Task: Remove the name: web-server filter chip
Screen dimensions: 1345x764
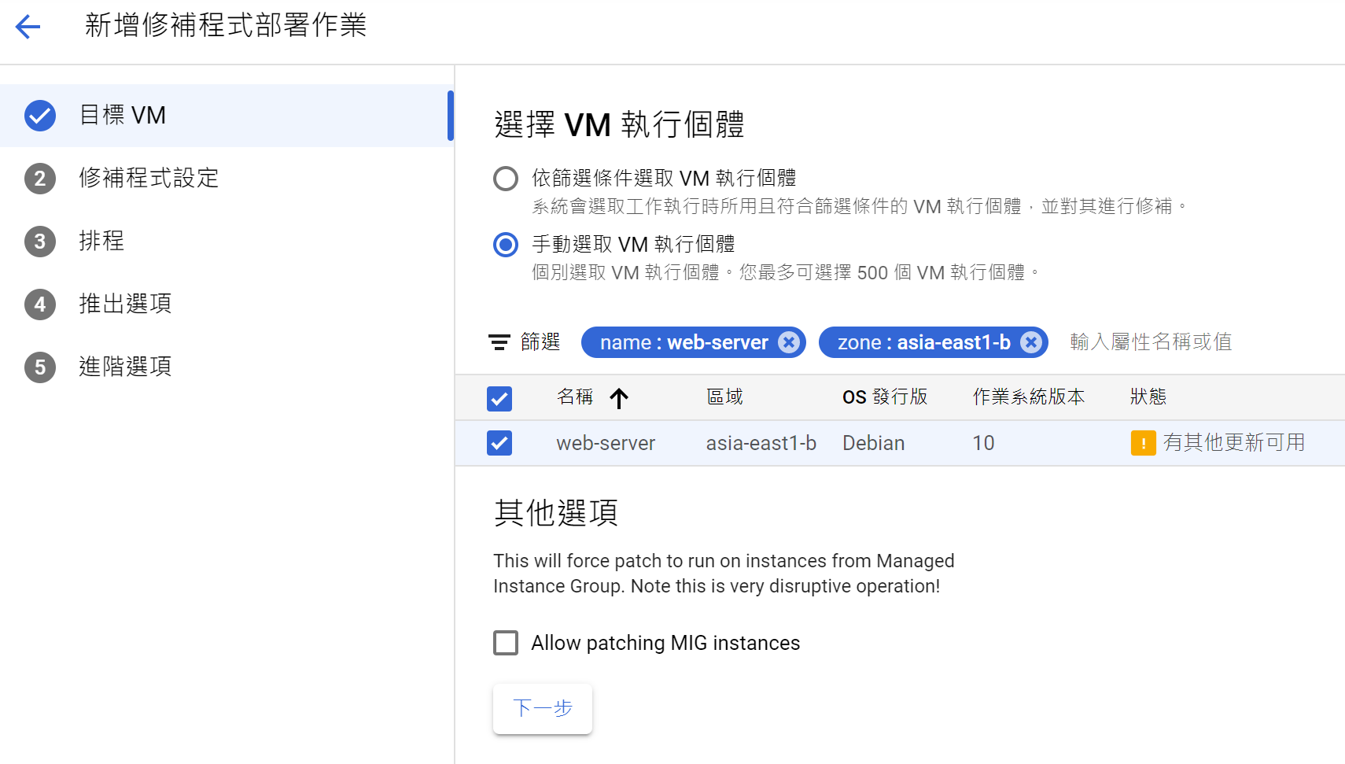Action: pyautogui.click(x=788, y=342)
